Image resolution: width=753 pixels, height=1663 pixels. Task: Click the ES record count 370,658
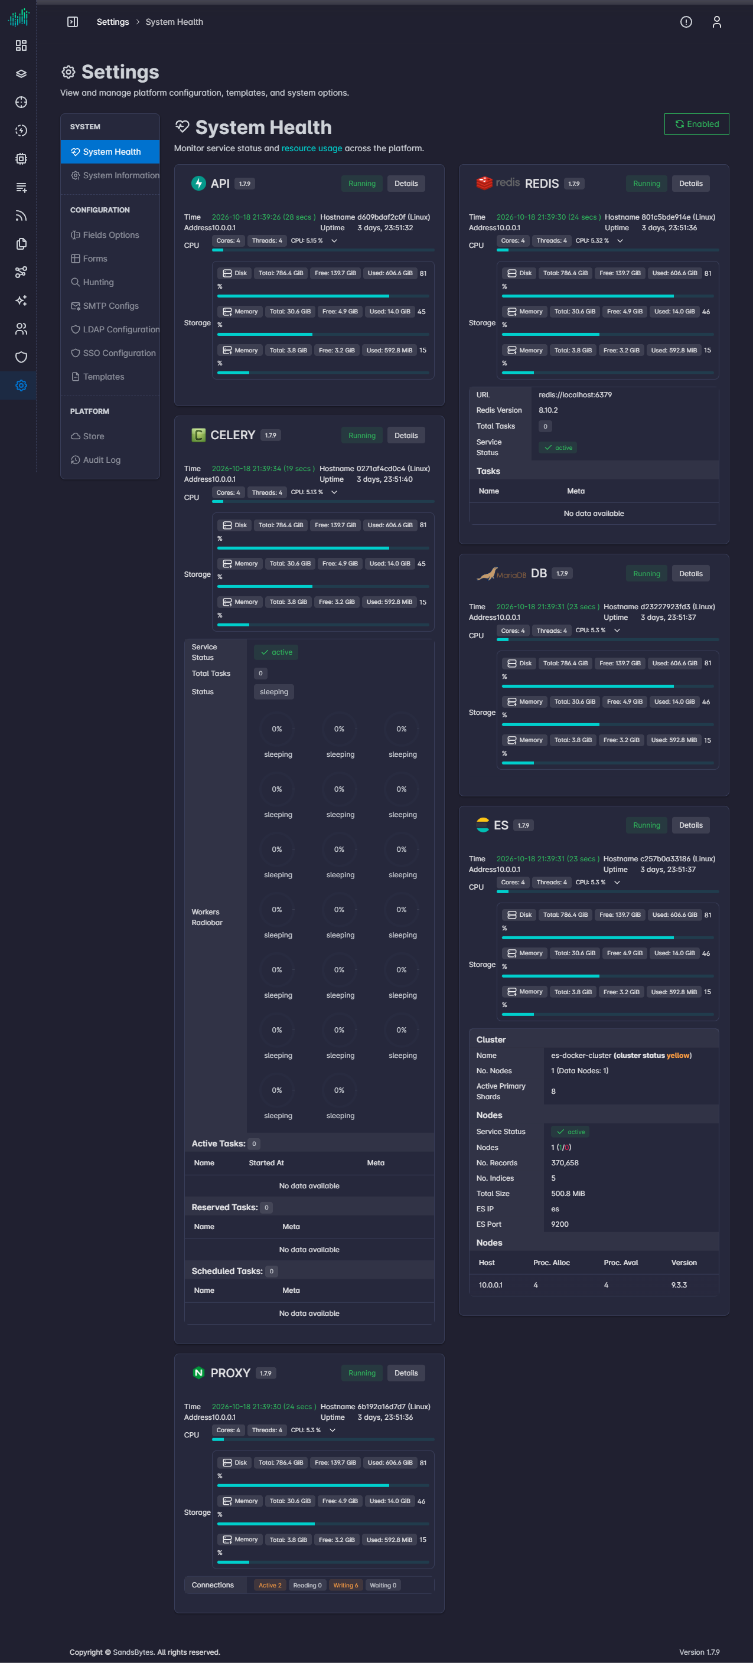click(565, 1164)
